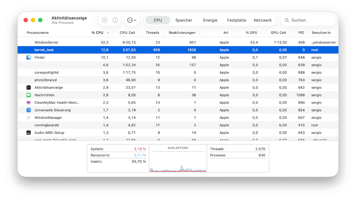Open the Festplatte tab

(236, 20)
